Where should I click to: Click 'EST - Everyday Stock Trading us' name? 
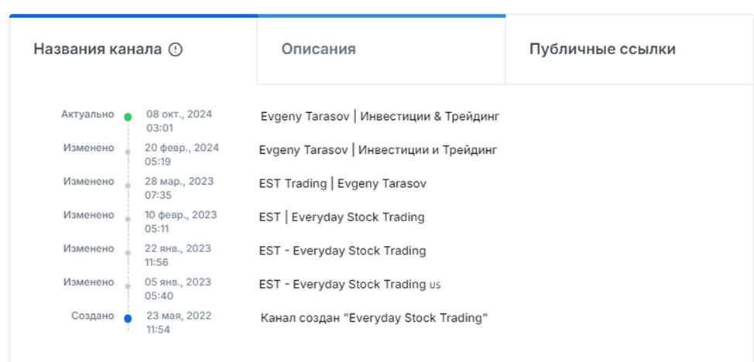tap(349, 284)
